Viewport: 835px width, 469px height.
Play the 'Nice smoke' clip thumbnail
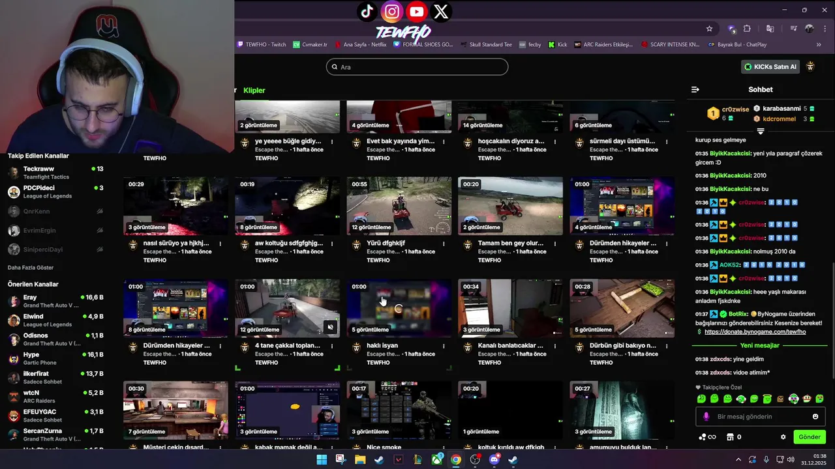399,410
